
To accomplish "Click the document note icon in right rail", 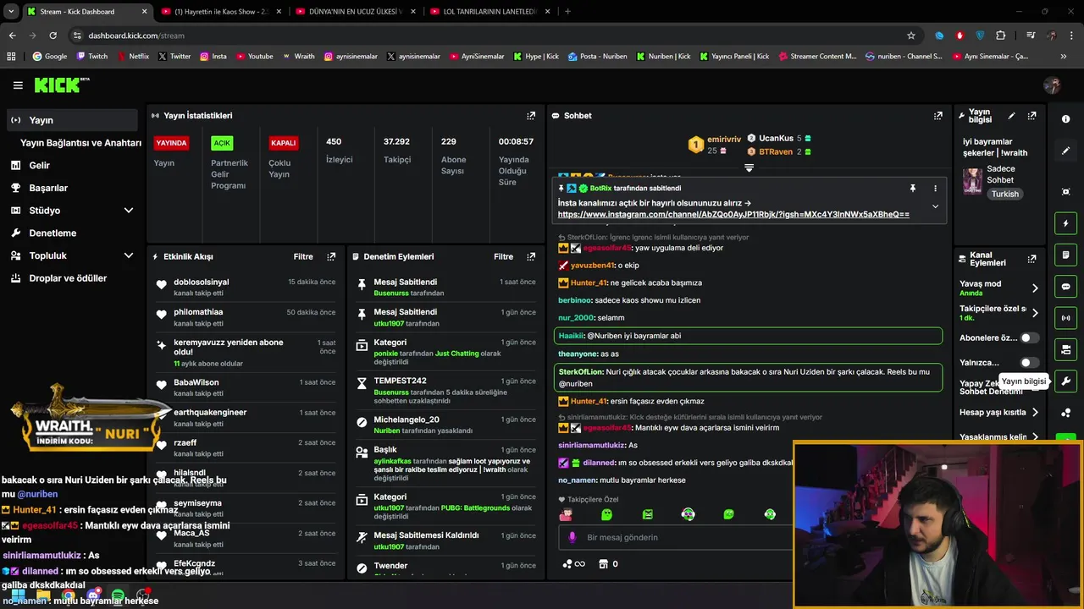I will [x=1065, y=255].
